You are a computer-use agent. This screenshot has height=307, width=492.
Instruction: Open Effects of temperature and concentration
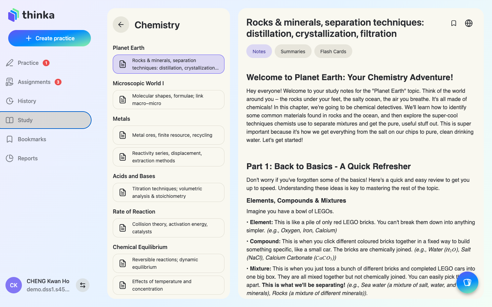pyautogui.click(x=168, y=285)
